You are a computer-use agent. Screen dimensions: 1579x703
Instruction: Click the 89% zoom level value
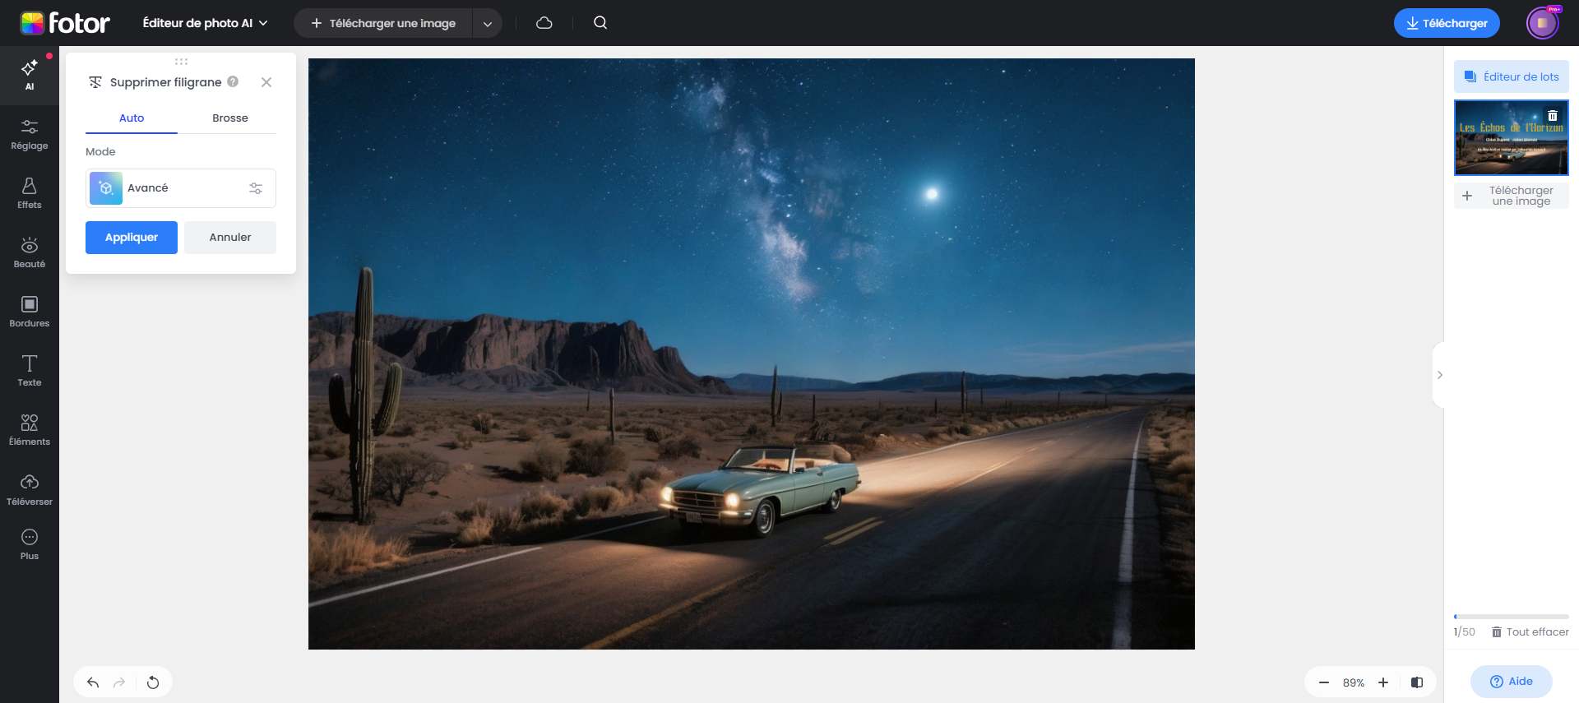coord(1354,682)
